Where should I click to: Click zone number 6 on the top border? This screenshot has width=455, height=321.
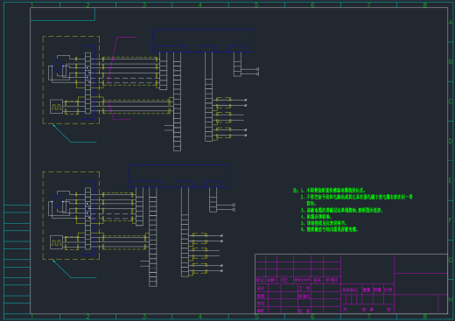tap(312, 5)
